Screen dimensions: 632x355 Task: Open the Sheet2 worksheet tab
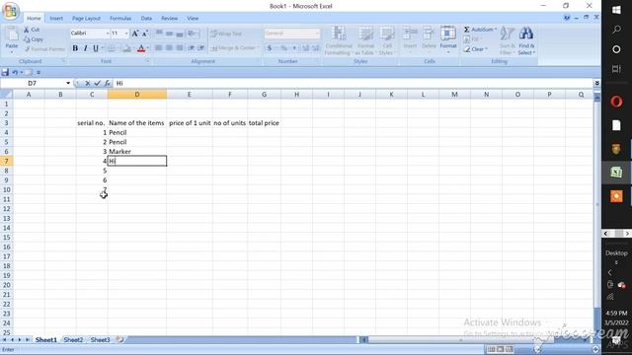(73, 340)
